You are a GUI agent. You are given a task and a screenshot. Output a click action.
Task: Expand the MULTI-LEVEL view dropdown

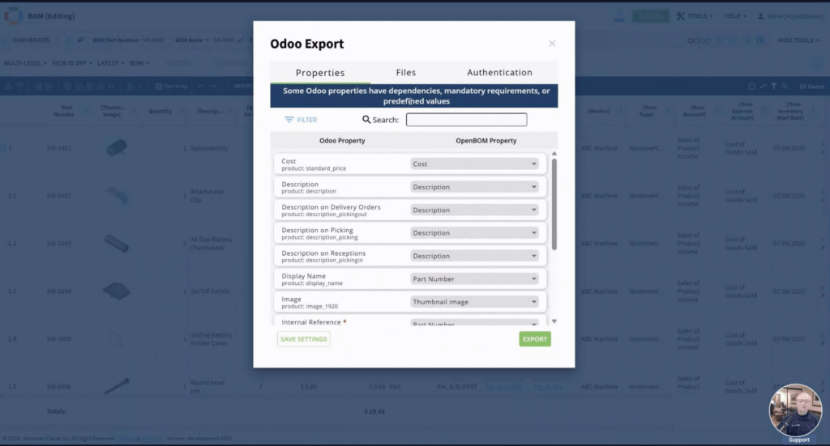click(x=25, y=63)
